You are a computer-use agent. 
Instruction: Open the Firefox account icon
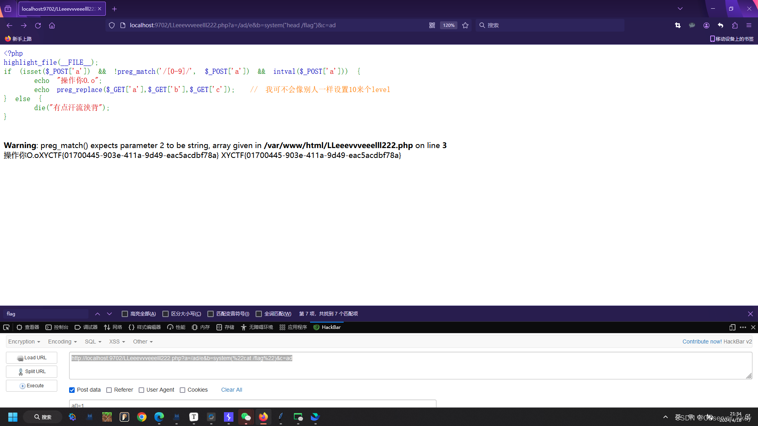pos(706,25)
